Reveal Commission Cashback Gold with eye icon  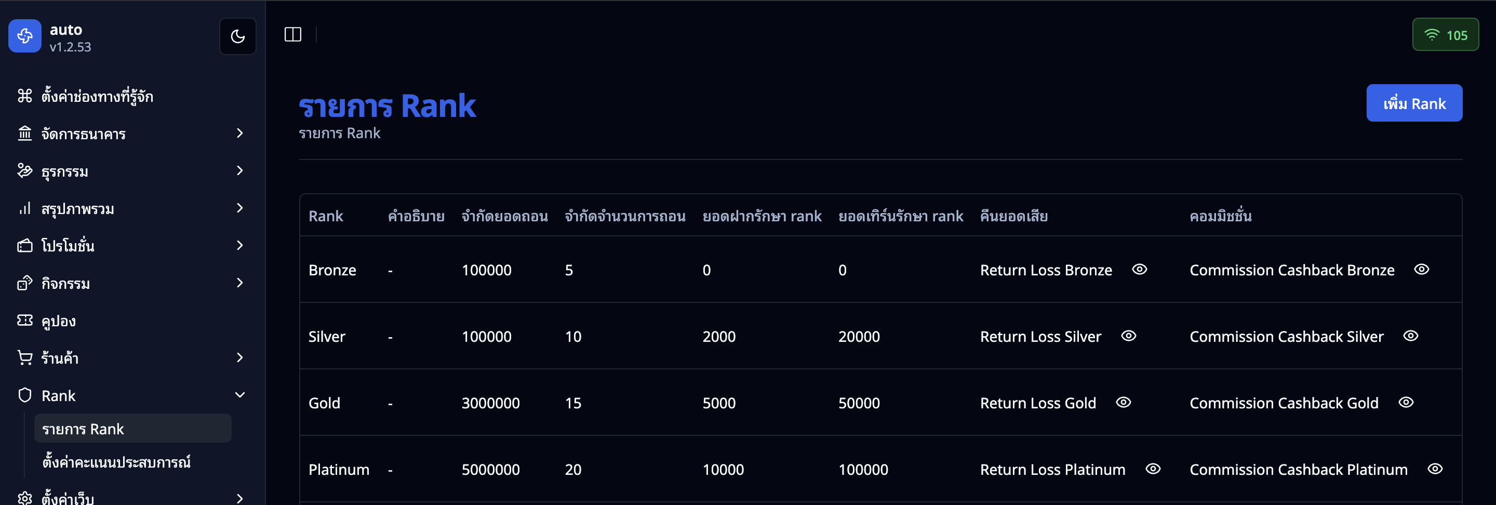(x=1406, y=402)
